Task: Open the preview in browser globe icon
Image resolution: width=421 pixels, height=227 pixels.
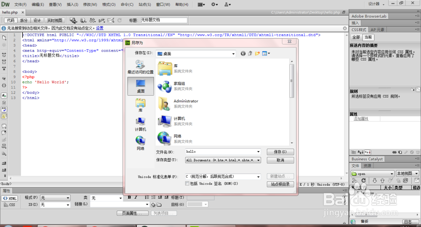Action: (x=83, y=20)
